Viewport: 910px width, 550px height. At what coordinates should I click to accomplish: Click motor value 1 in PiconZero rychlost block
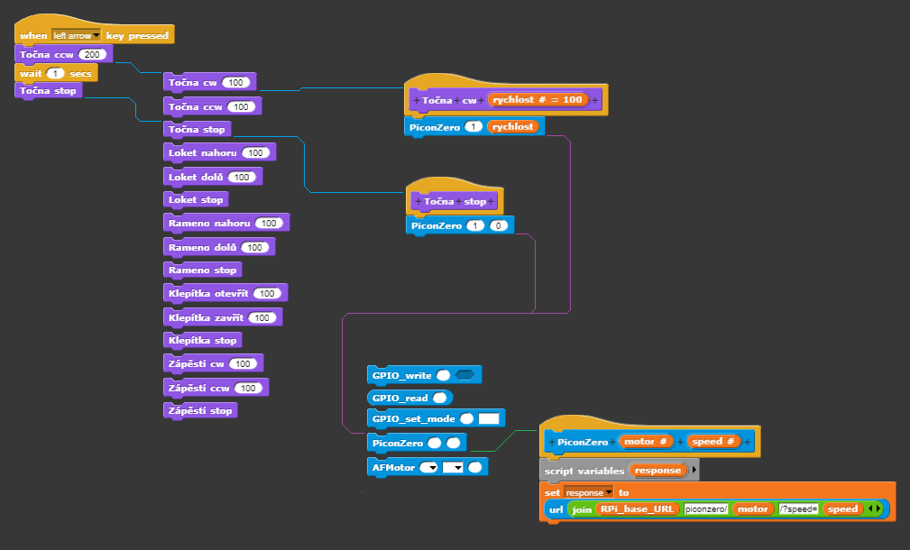[473, 127]
